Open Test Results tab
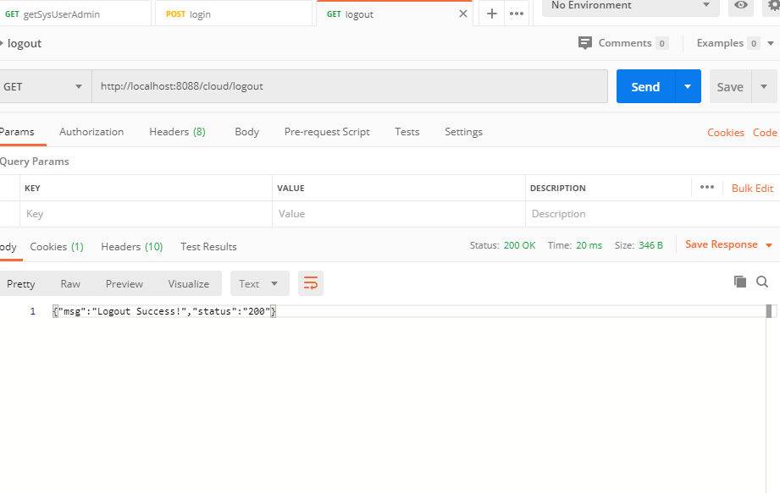Screen dimensions: 780x493 click(x=208, y=247)
